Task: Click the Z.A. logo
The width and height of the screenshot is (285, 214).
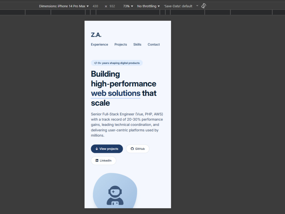Action: click(x=96, y=35)
